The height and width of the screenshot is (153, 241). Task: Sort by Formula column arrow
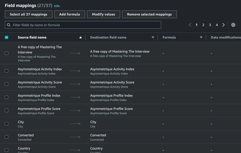point(201,37)
